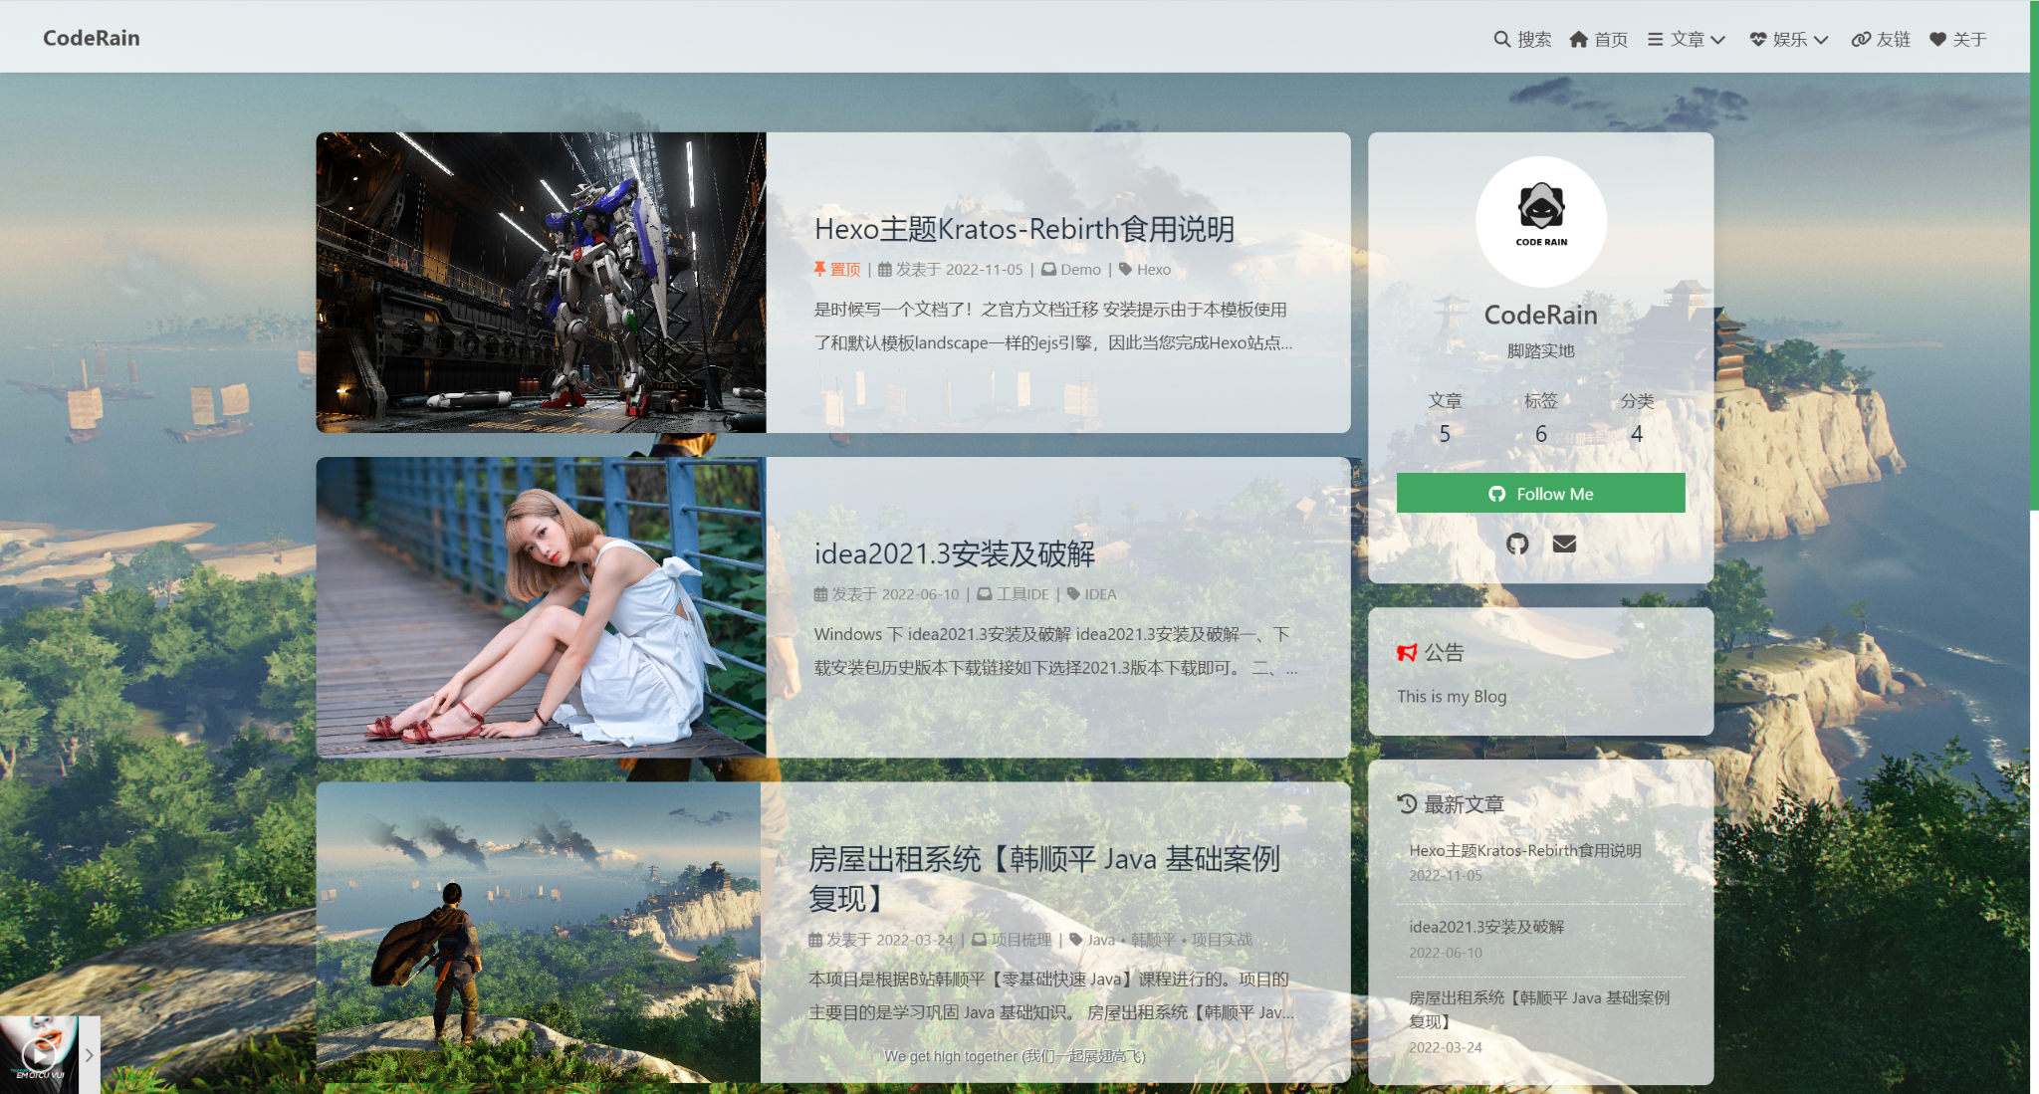The width and height of the screenshot is (2039, 1094).
Task: Click the Gundam robot post thumbnail
Action: [541, 283]
